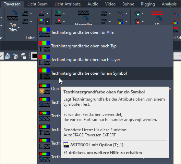Open the Licht Beam tab

[37, 4]
